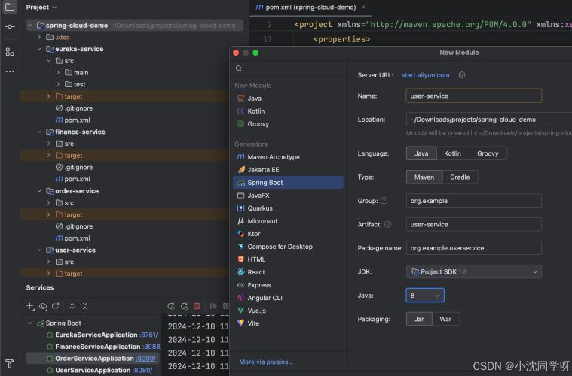Viewport: 572px width, 376px height.
Task: Collapse the eureka-service module
Action: coord(39,49)
